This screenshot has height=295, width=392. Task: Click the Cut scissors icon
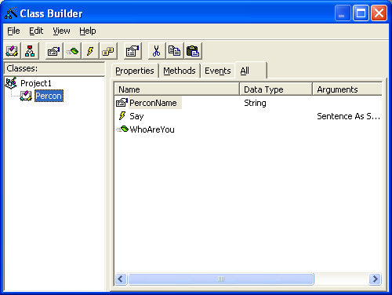(x=156, y=51)
